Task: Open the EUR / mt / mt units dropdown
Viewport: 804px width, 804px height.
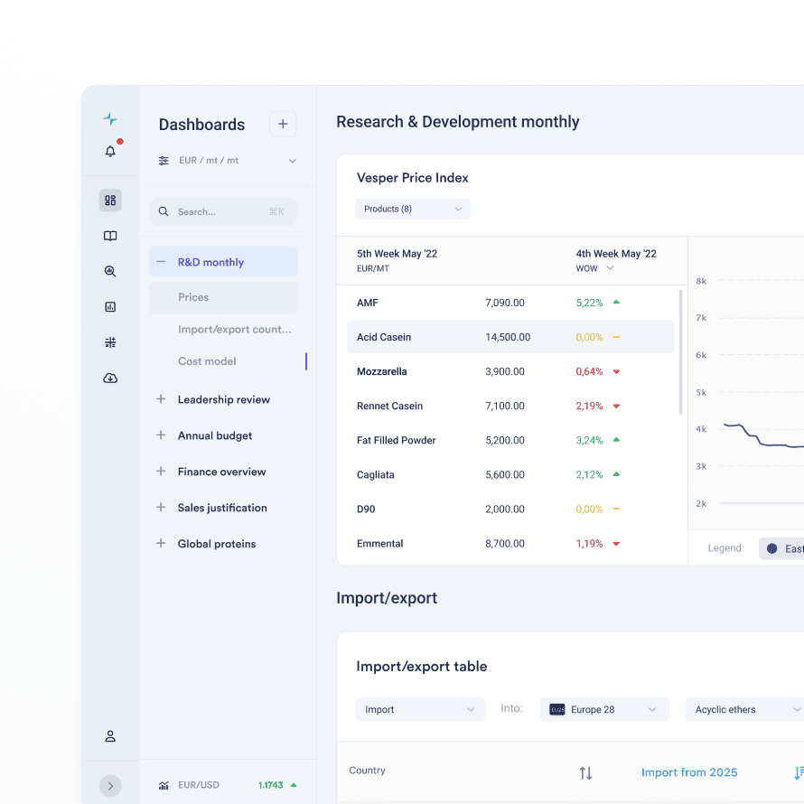Action: 227,161
